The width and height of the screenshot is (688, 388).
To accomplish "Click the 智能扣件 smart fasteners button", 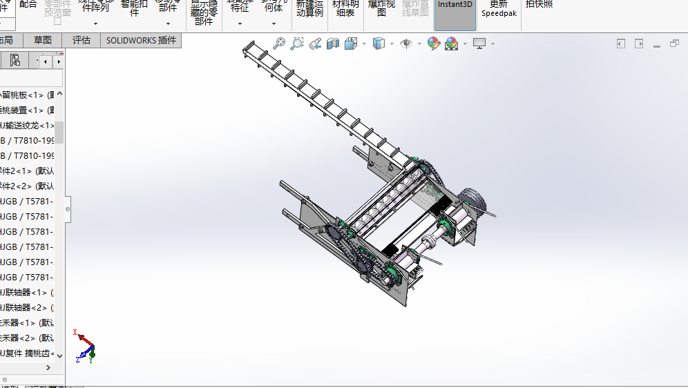I will tap(134, 8).
